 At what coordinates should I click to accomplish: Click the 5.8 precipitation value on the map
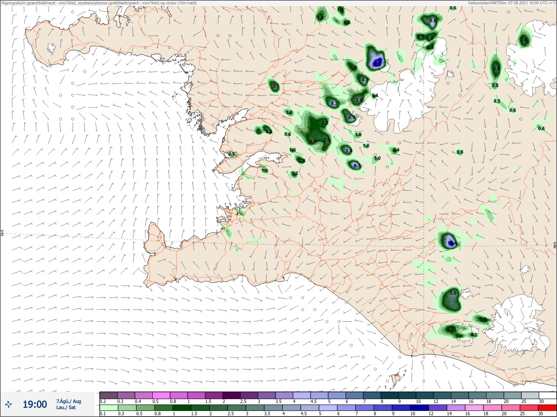pyautogui.click(x=348, y=150)
